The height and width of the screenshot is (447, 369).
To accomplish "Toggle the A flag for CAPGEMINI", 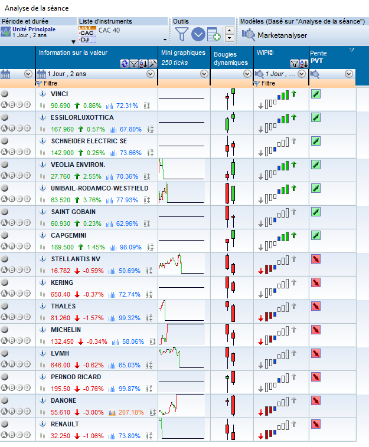I will [x=4, y=246].
